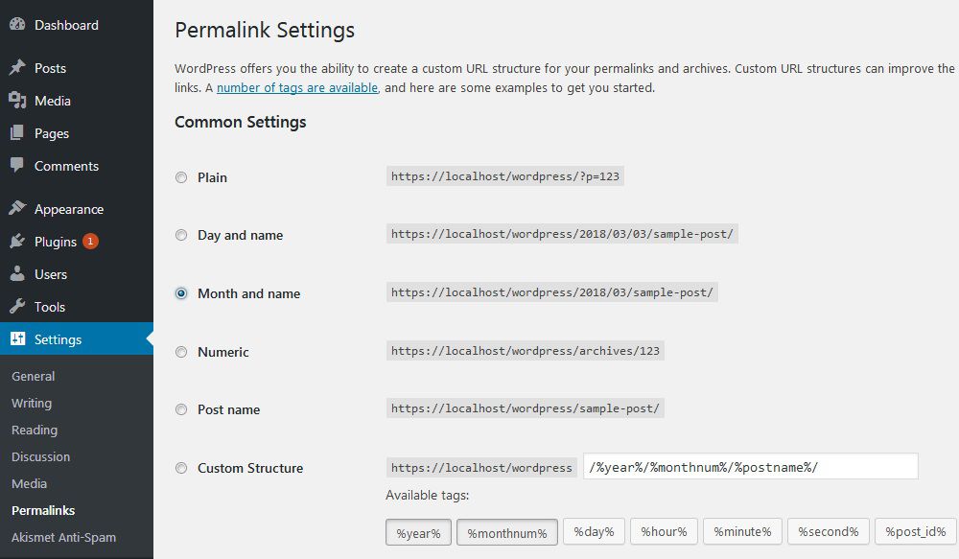Image resolution: width=959 pixels, height=559 pixels.
Task: Follow the 'number of tags are available' link
Action: pos(297,87)
